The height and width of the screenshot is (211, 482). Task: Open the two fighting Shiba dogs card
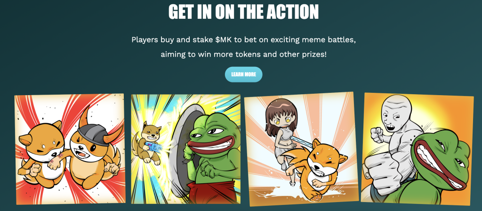pos(70,149)
